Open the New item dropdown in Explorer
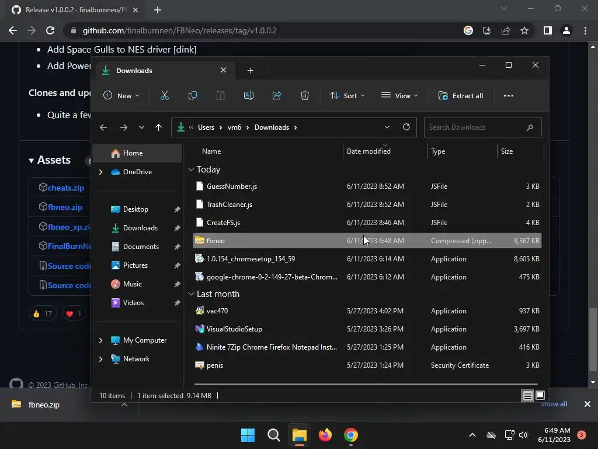The height and width of the screenshot is (449, 598). point(121,95)
